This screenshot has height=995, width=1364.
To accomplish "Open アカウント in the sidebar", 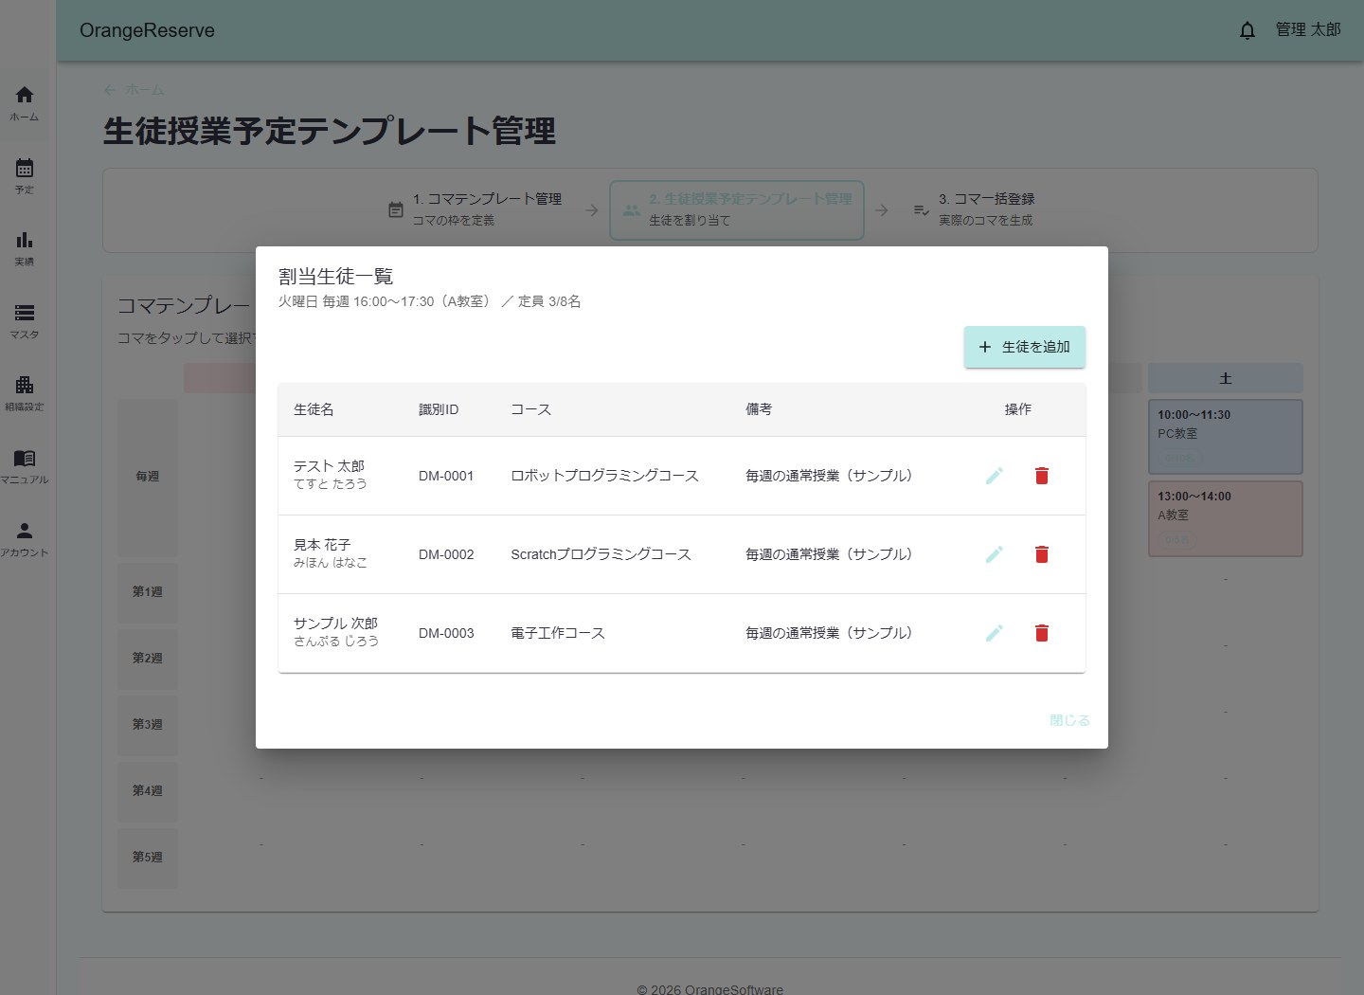I will (x=25, y=539).
